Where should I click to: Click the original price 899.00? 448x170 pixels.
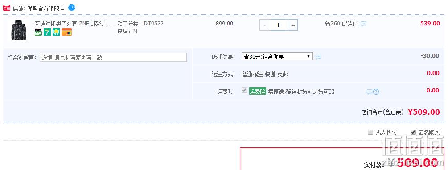[x=224, y=24]
